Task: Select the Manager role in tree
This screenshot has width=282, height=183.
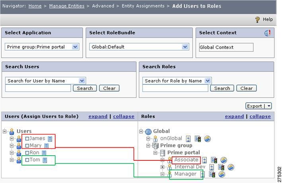Action: [x=185, y=174]
